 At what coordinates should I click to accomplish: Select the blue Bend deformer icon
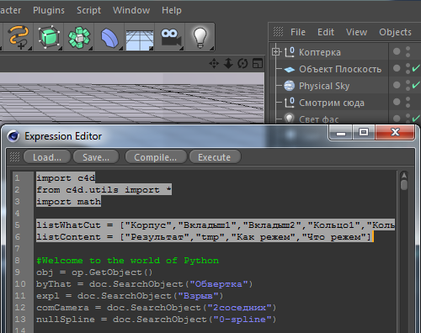(x=109, y=38)
